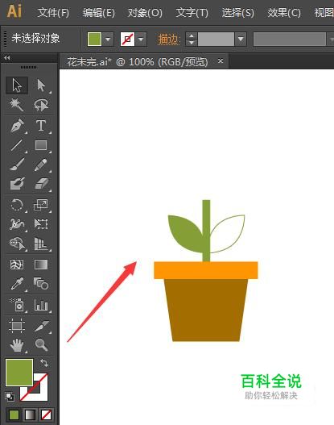Click the large green fill swatch
This screenshot has height=425, width=334.
(x=19, y=372)
